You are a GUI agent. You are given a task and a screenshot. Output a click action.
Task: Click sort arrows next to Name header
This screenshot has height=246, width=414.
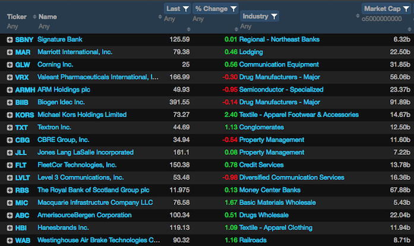click(x=34, y=17)
